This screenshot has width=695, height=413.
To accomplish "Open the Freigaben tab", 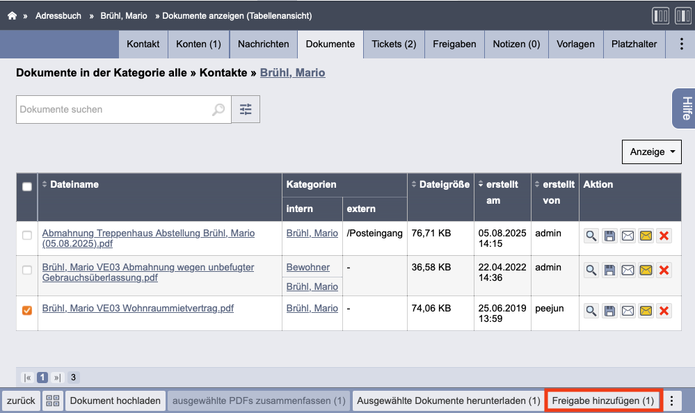I will tap(454, 44).
